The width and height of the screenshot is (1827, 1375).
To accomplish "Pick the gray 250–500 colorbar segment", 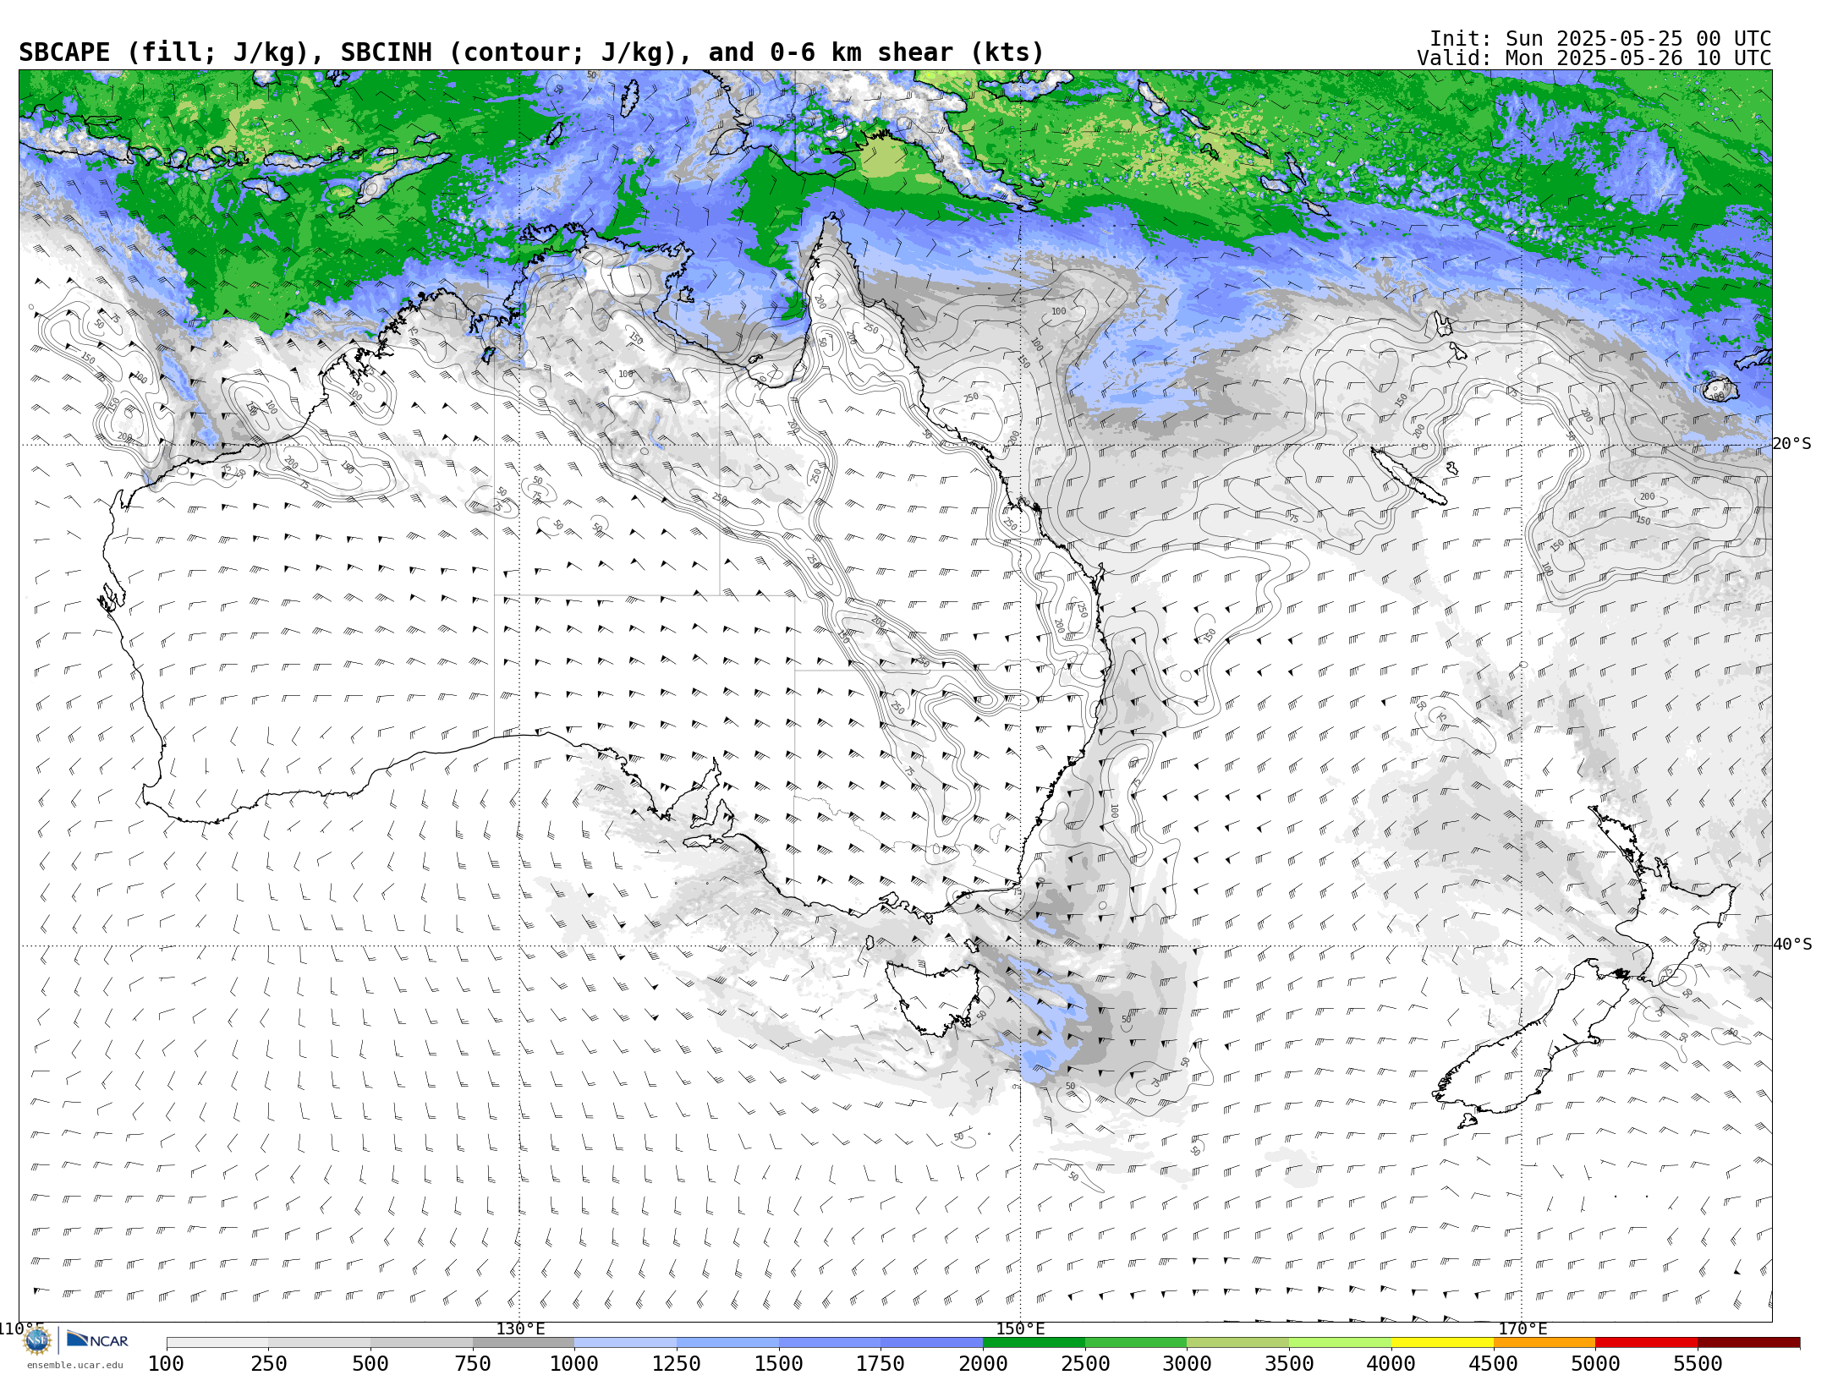I will (x=320, y=1343).
